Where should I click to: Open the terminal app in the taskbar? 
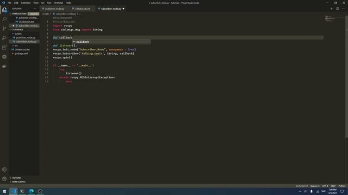click(22, 191)
